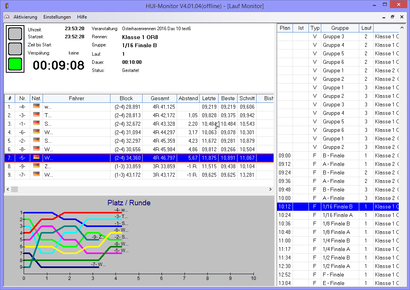Click German flag in highlighted row of driver -5-

(x=36, y=157)
